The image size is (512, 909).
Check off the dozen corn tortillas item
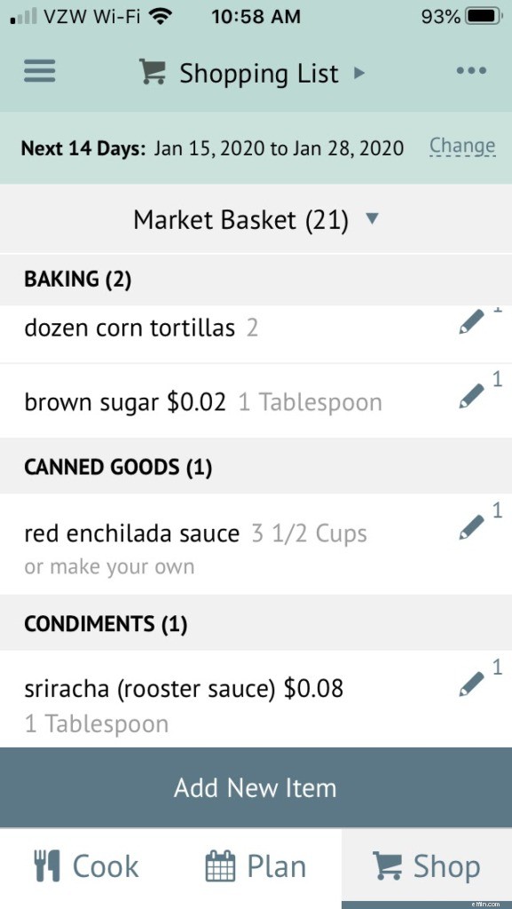(x=133, y=328)
